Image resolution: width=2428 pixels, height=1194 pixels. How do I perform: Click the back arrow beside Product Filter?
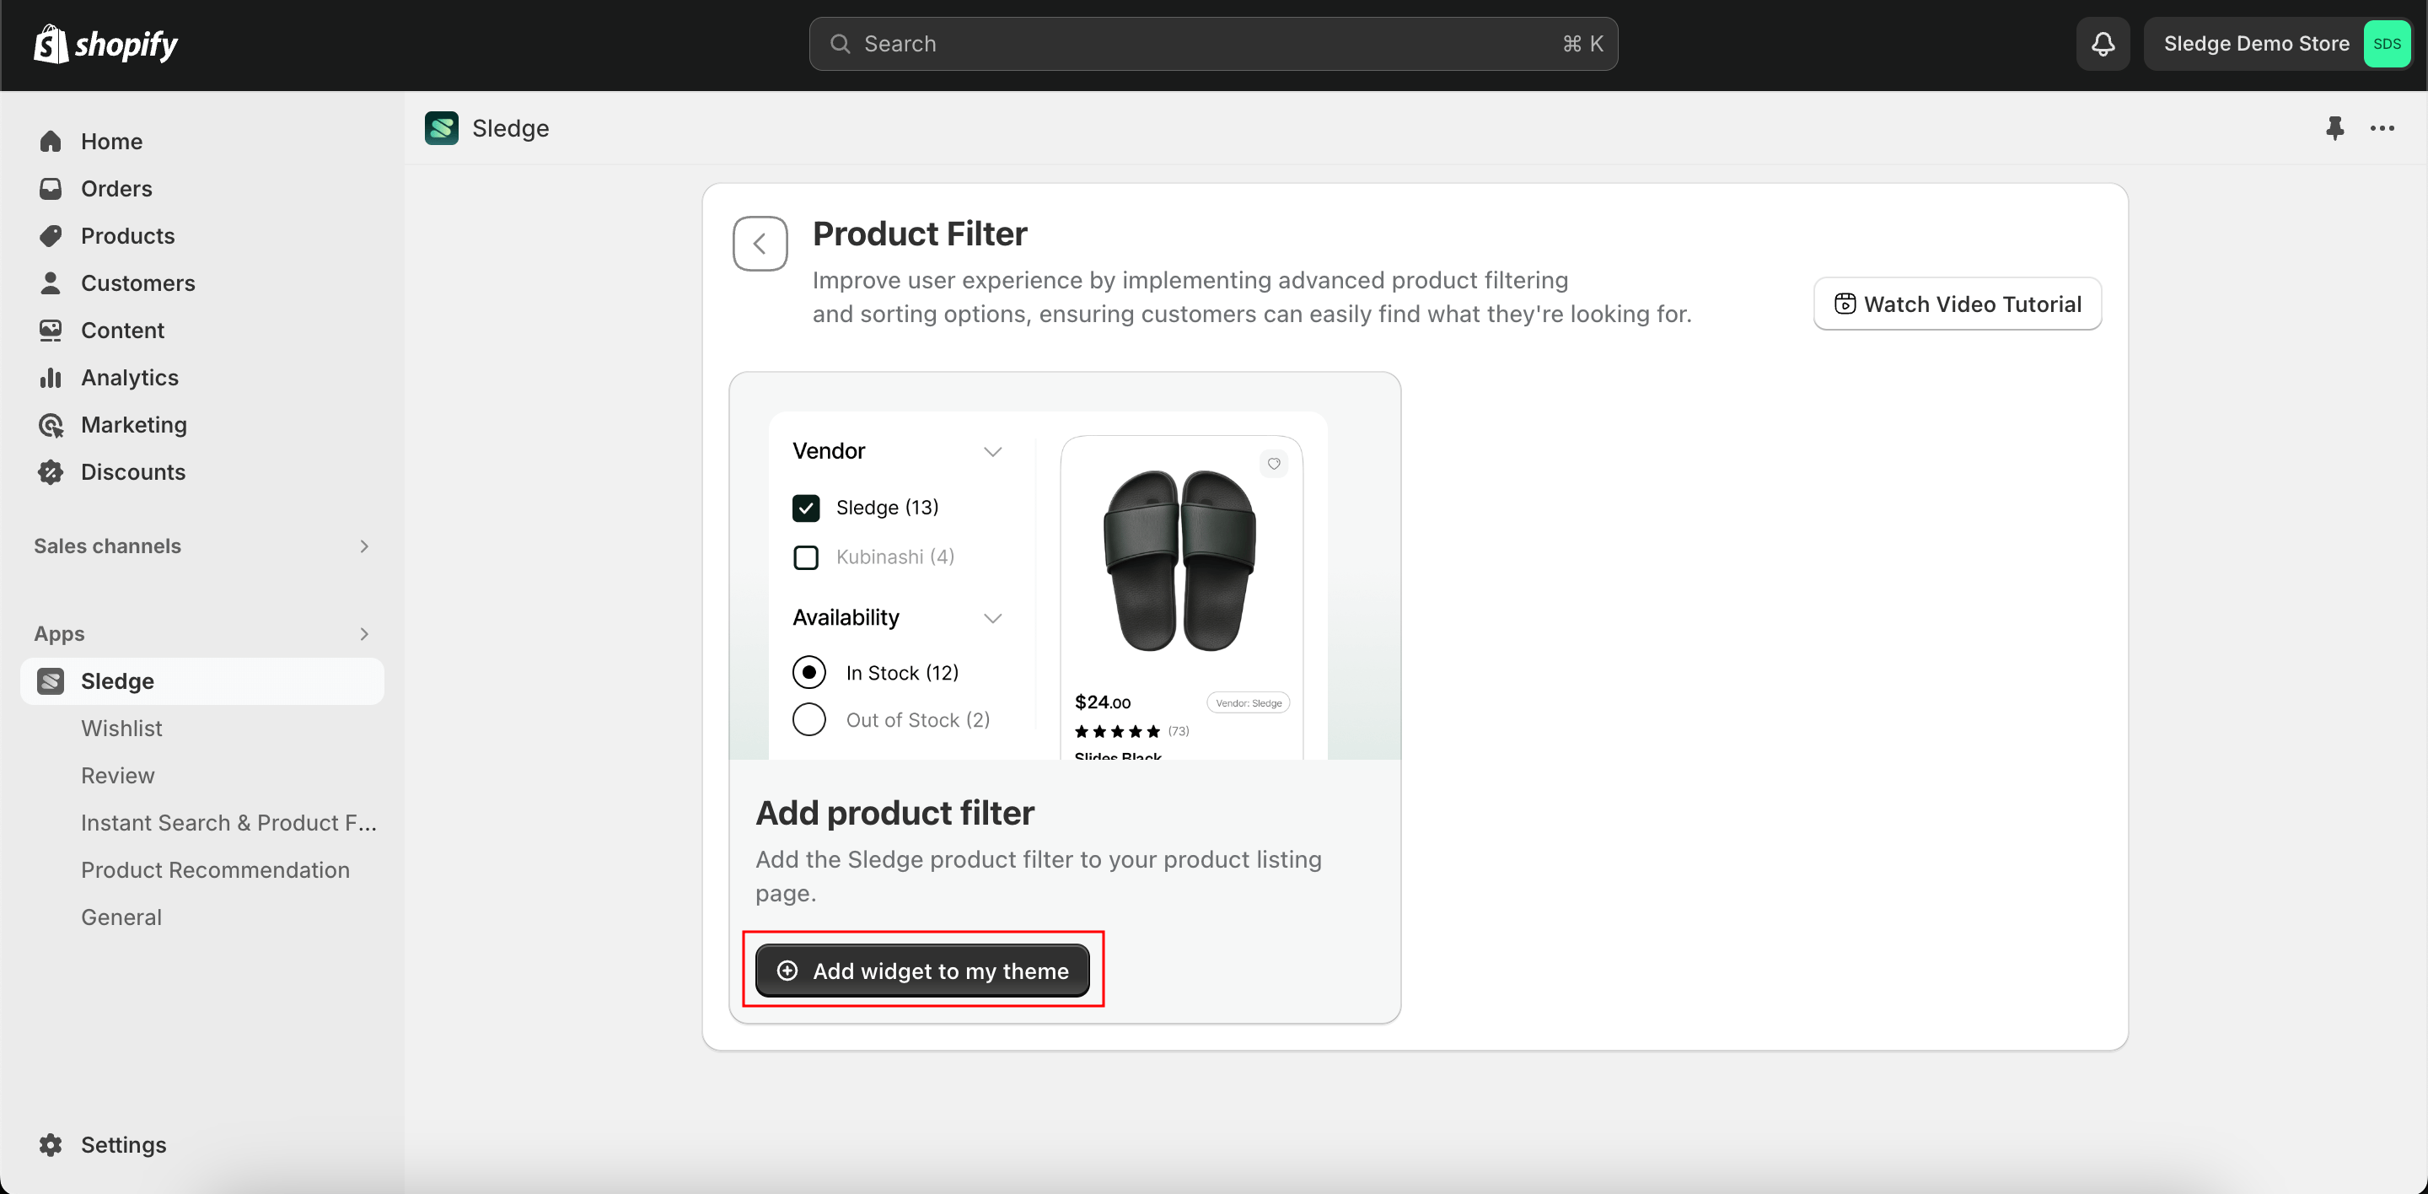point(760,243)
